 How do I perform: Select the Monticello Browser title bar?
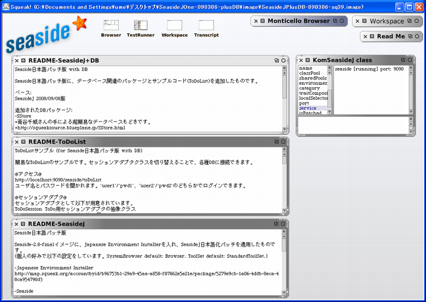point(298,21)
